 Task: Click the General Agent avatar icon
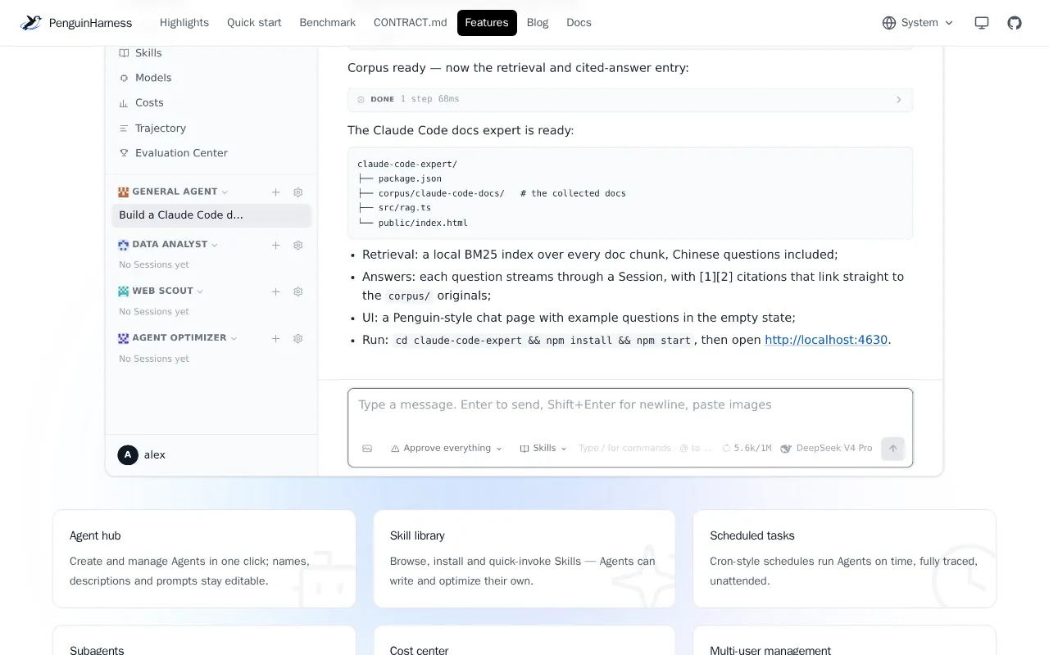pos(123,192)
